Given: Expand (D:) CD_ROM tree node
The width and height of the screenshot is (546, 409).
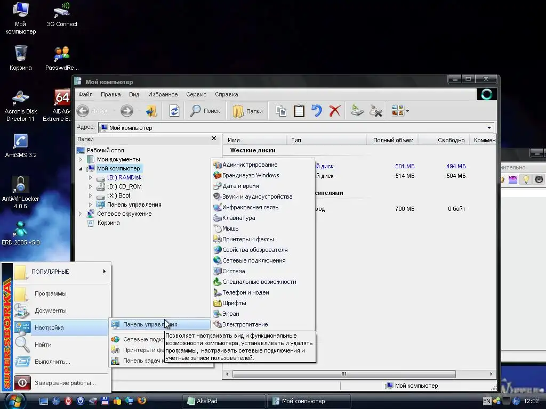Looking at the screenshot, I should click(91, 187).
